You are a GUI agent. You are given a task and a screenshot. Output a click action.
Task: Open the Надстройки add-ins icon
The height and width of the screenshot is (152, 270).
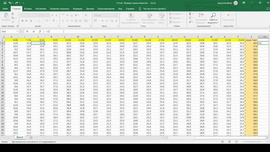(x=228, y=15)
